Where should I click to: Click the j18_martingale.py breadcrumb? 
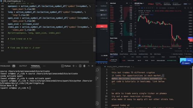click(x=12, y=1)
